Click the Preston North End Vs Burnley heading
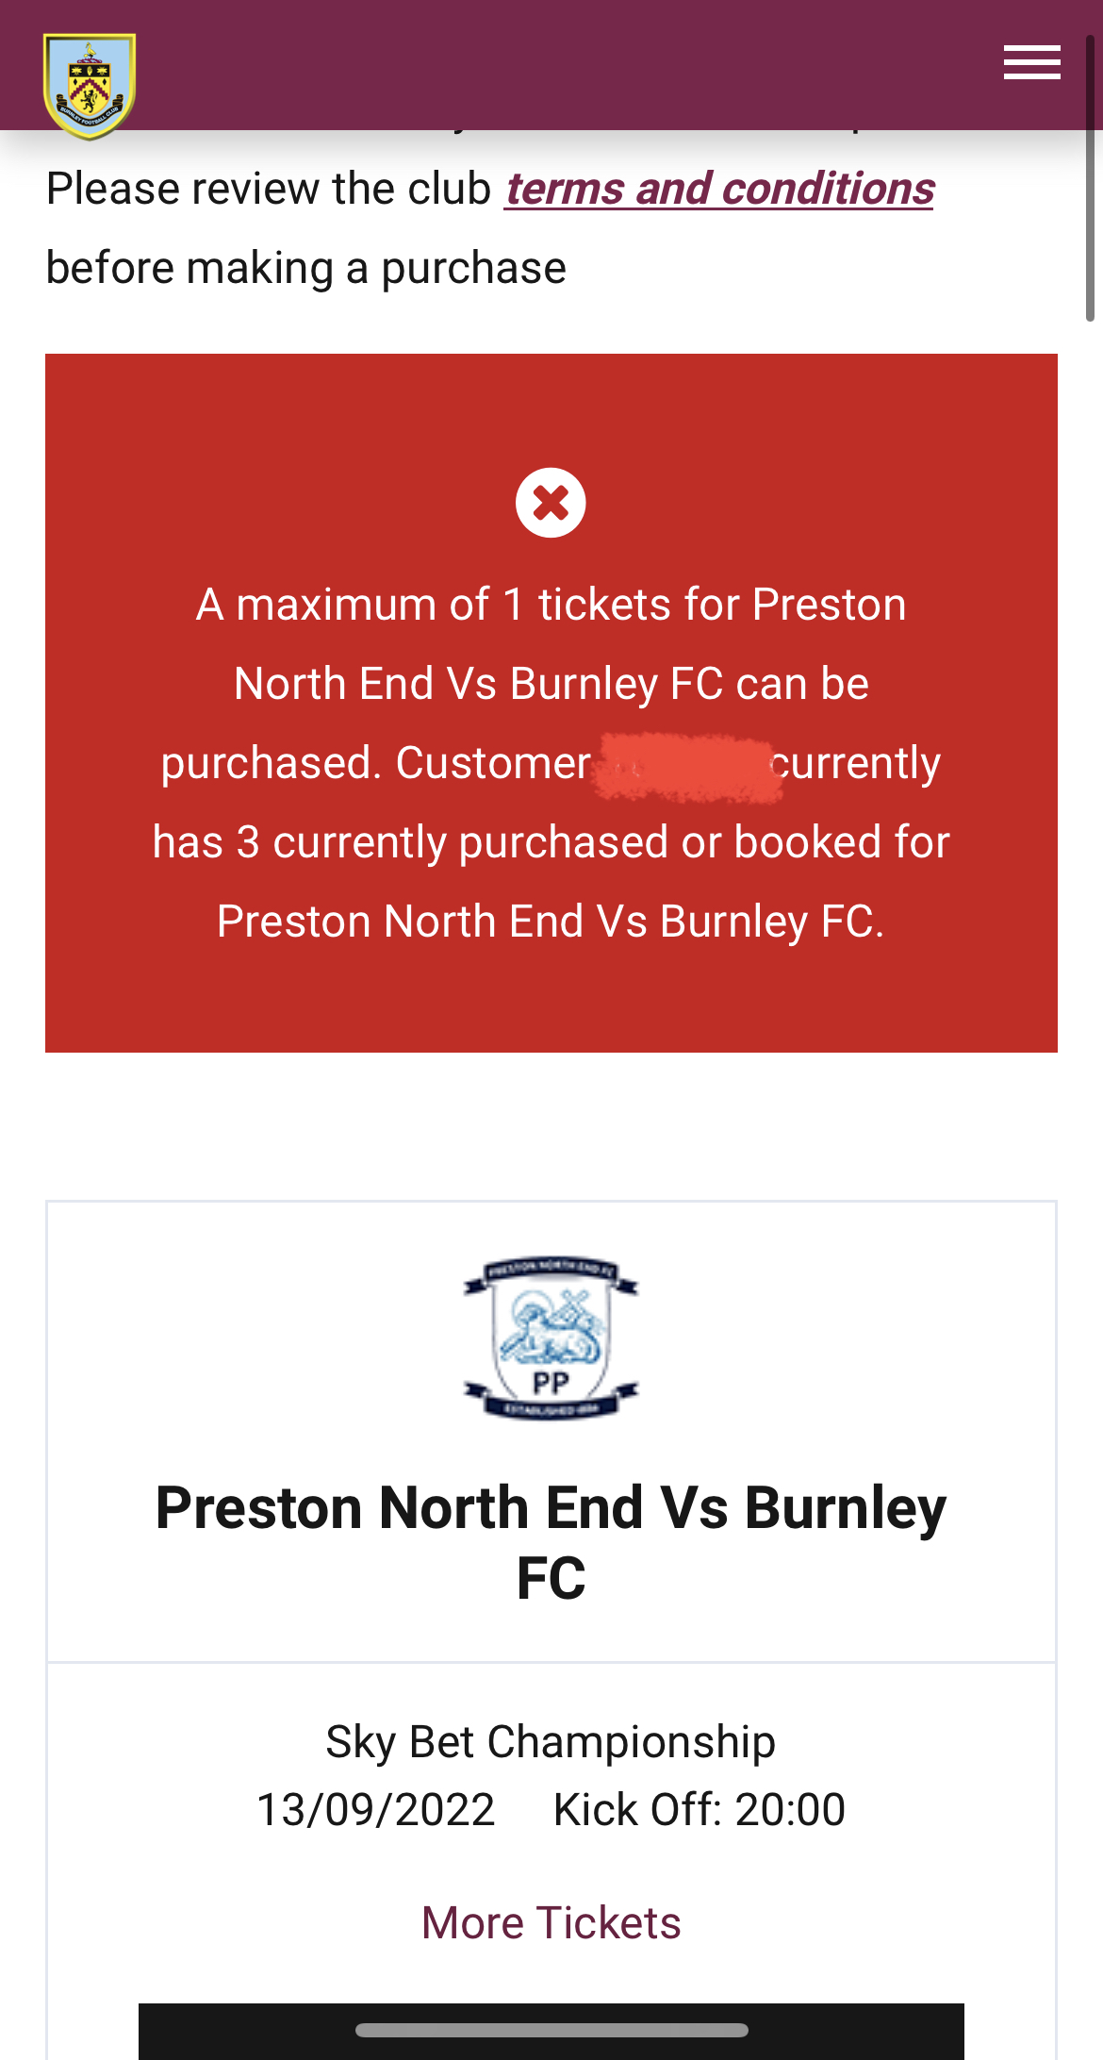Viewport: 1103px width, 2060px height. pyautogui.click(x=551, y=1541)
